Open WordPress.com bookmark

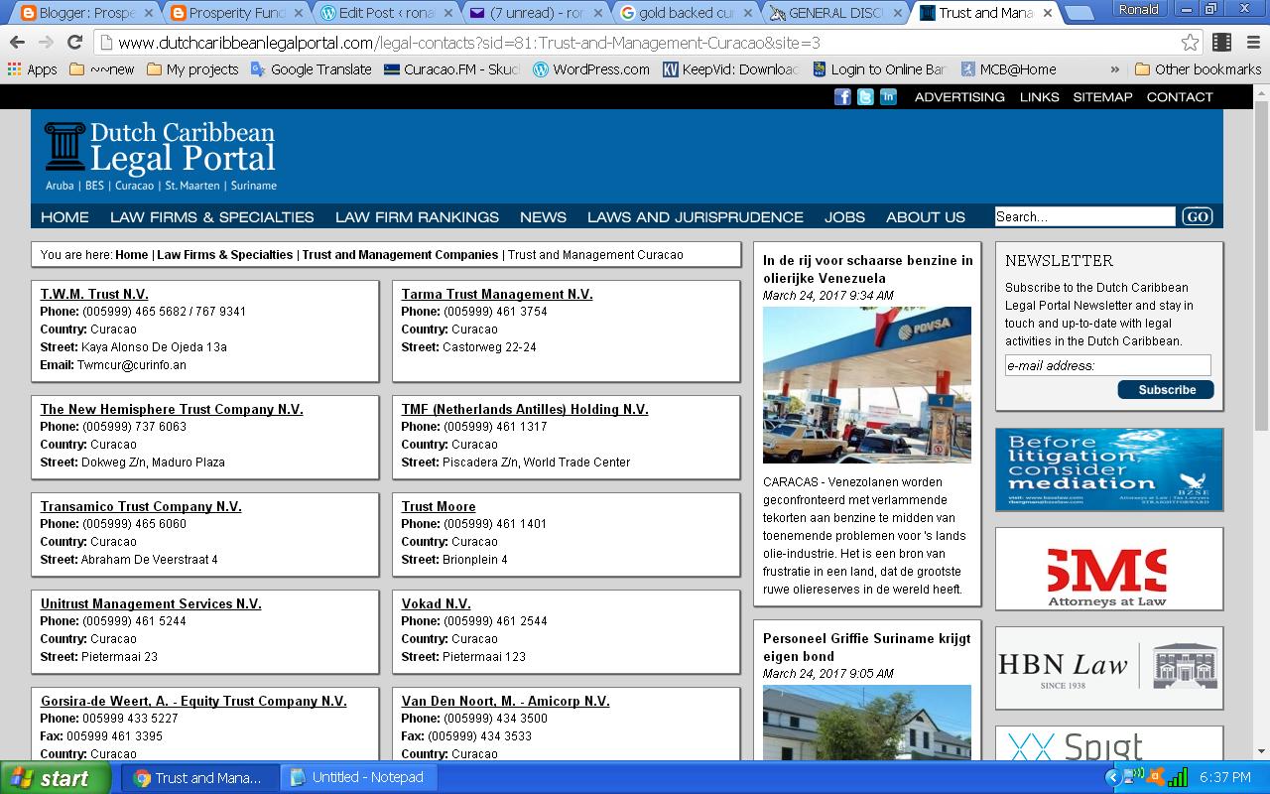tap(591, 69)
